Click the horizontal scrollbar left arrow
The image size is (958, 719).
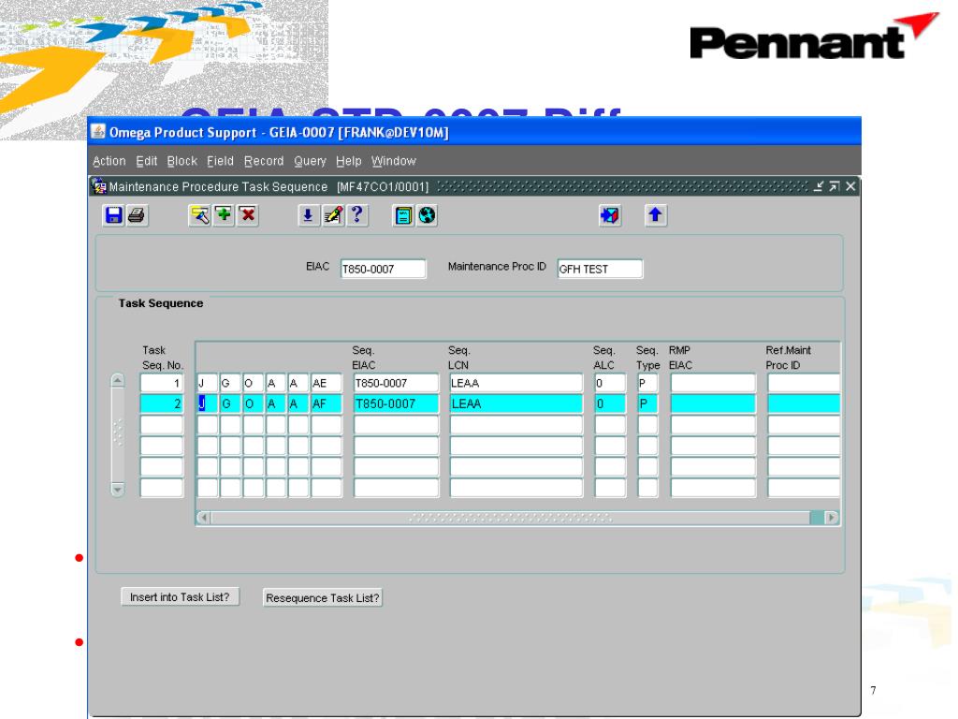[203, 518]
